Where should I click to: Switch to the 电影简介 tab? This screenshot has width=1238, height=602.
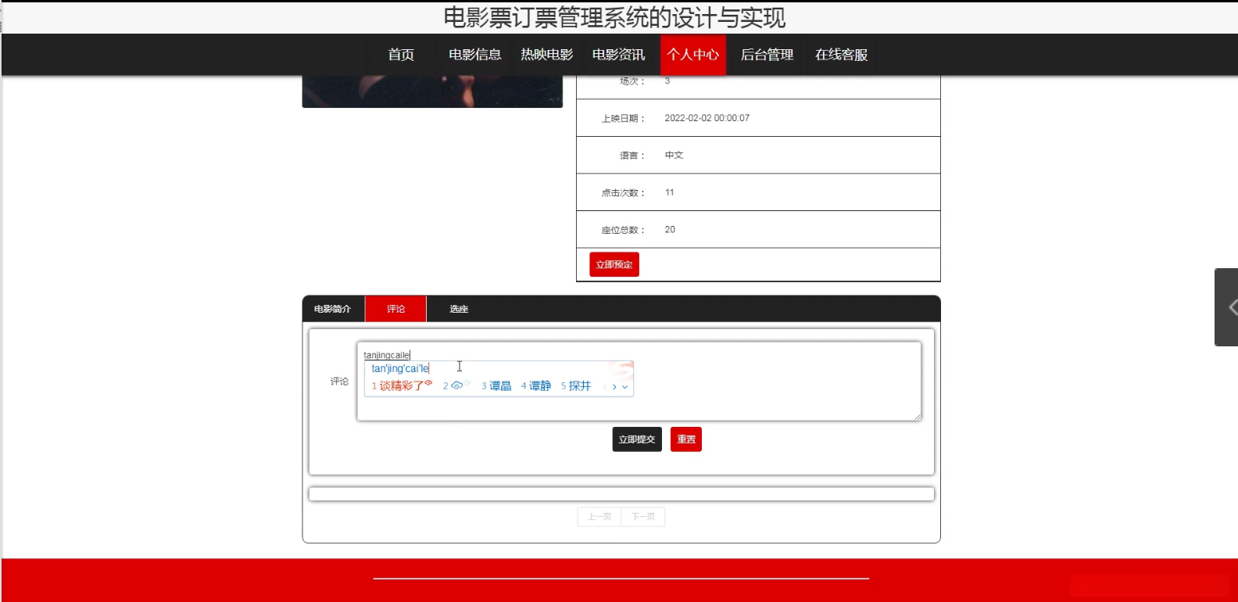333,309
